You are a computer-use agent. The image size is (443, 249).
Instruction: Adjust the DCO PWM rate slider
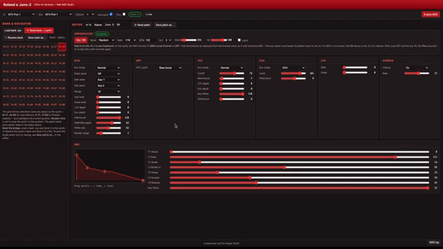[109, 128]
